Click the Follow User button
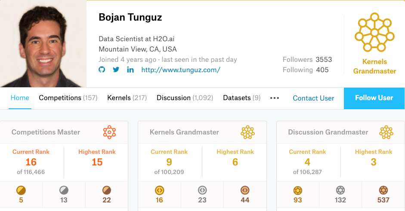The width and height of the screenshot is (405, 211). (x=374, y=98)
